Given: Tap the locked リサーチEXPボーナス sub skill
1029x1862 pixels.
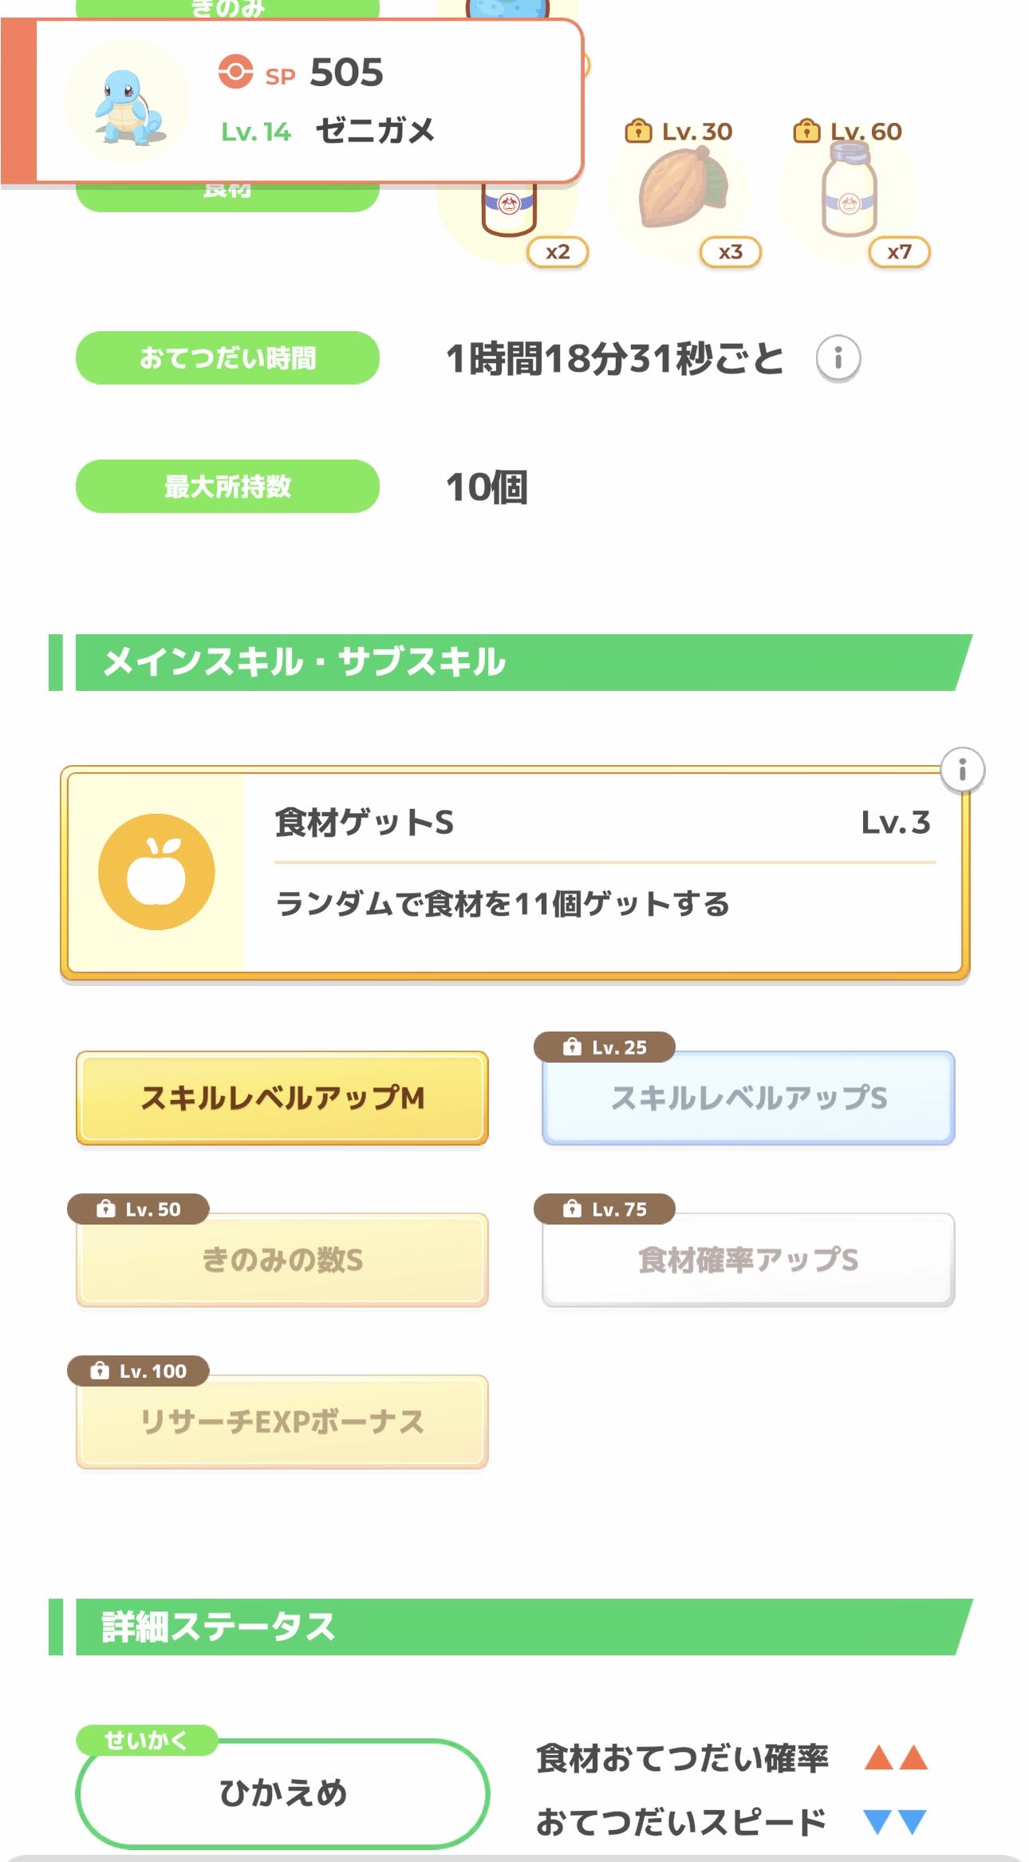Looking at the screenshot, I should click(x=282, y=1422).
